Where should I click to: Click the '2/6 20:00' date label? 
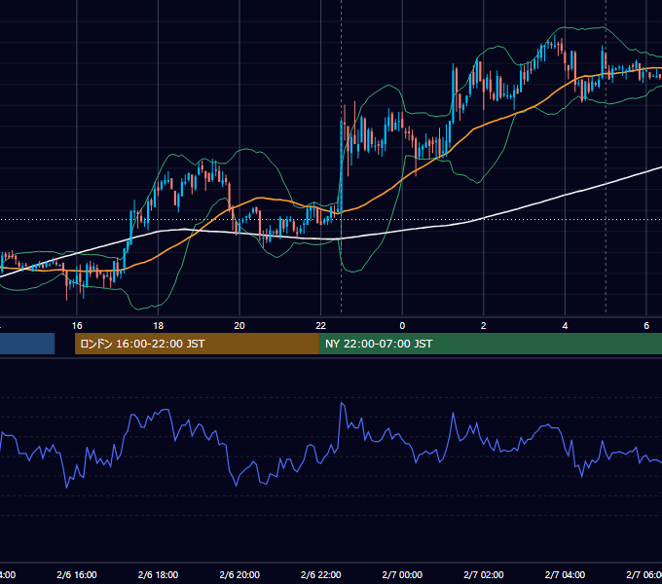(x=239, y=574)
